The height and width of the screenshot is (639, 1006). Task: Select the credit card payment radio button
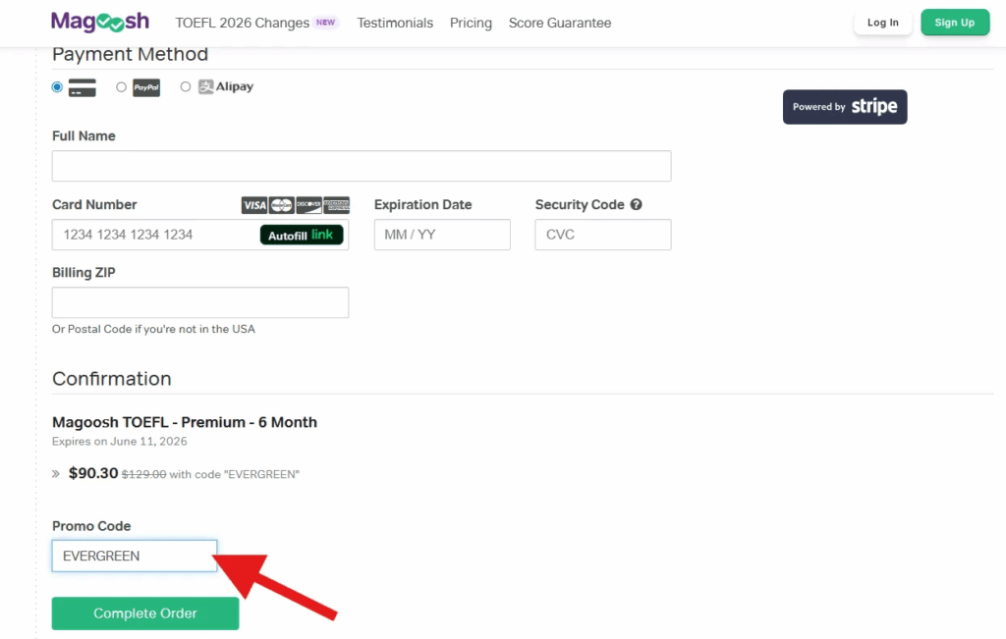57,86
